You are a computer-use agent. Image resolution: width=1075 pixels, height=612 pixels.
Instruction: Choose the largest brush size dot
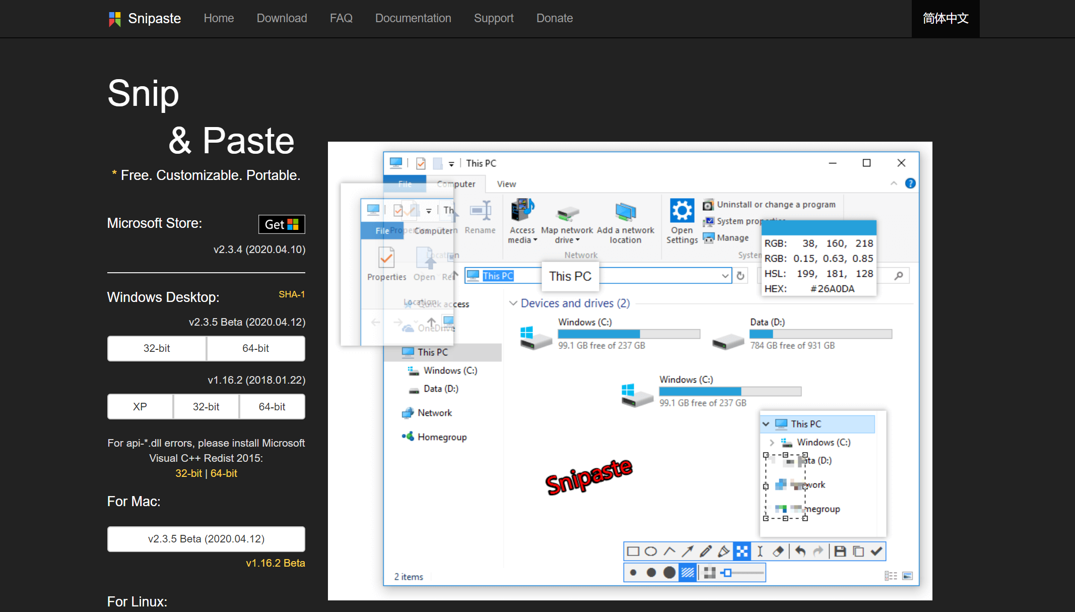click(669, 573)
